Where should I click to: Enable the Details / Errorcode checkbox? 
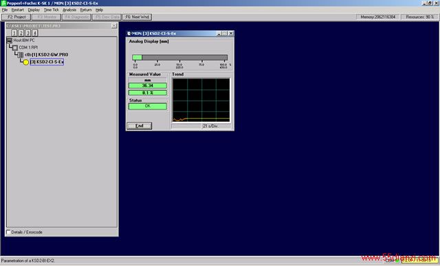(x=8, y=232)
